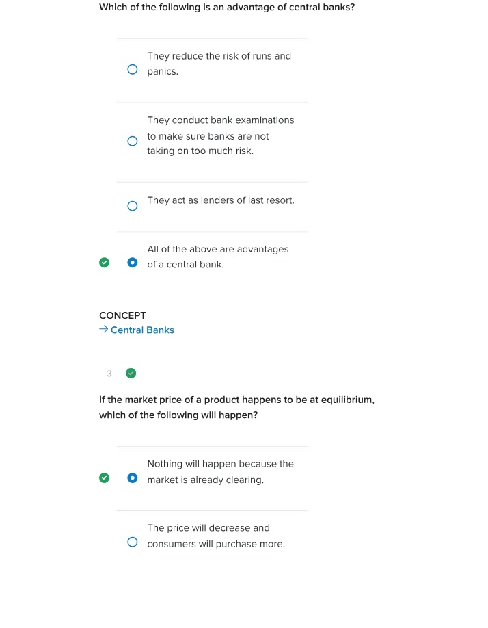Select radio button for 'reduce the risk of runs and panics'
Screen dimensions: 488x628
pyautogui.click(x=133, y=69)
